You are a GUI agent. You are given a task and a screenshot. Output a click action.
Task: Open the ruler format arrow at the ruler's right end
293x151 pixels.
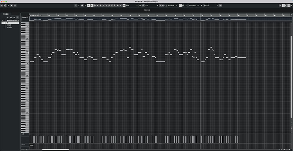click(x=291, y=15)
